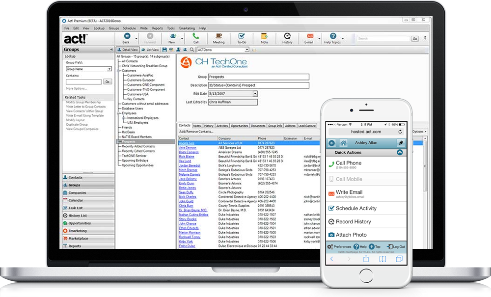Image resolution: width=491 pixels, height=297 pixels.
Task: Click the magnifier icon beside ACTDemo box
Action: [x=191, y=50]
